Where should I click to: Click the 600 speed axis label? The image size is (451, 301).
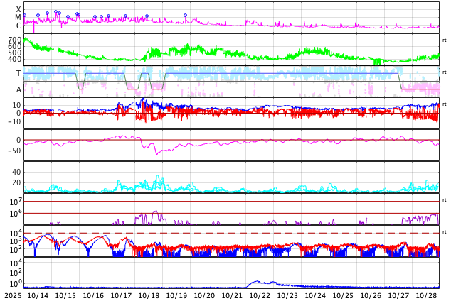point(15,46)
